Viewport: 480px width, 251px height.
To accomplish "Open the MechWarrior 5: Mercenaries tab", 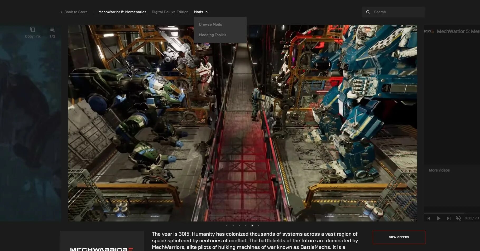I will (122, 12).
